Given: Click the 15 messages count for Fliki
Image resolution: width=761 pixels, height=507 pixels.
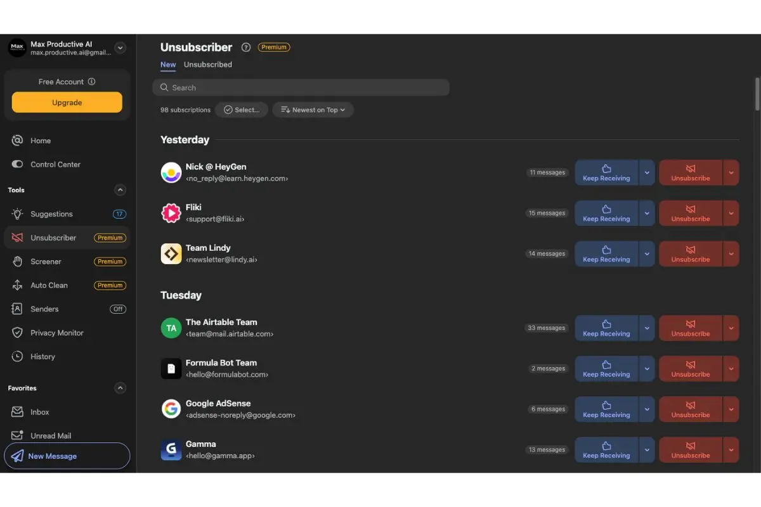Looking at the screenshot, I should pos(547,214).
